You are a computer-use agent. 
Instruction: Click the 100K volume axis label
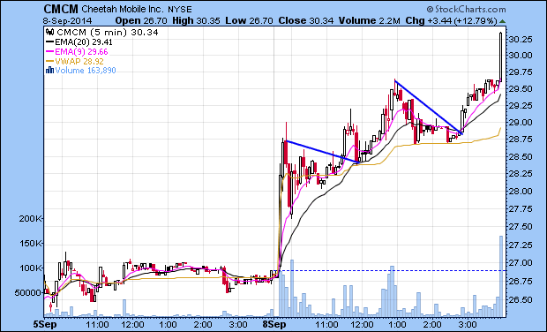pyautogui.click(x=30, y=268)
